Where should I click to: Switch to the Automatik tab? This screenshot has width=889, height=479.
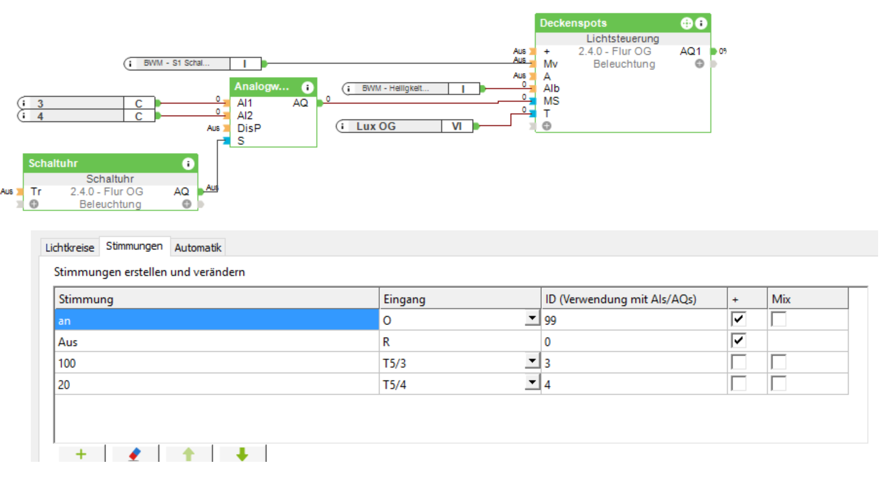pos(198,247)
